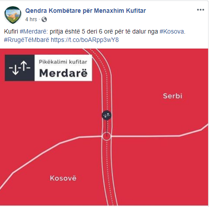Click the Pikëkalimi kufitar subtitle text
Image resolution: width=209 pixels, height=207 pixels.
pyautogui.click(x=63, y=62)
